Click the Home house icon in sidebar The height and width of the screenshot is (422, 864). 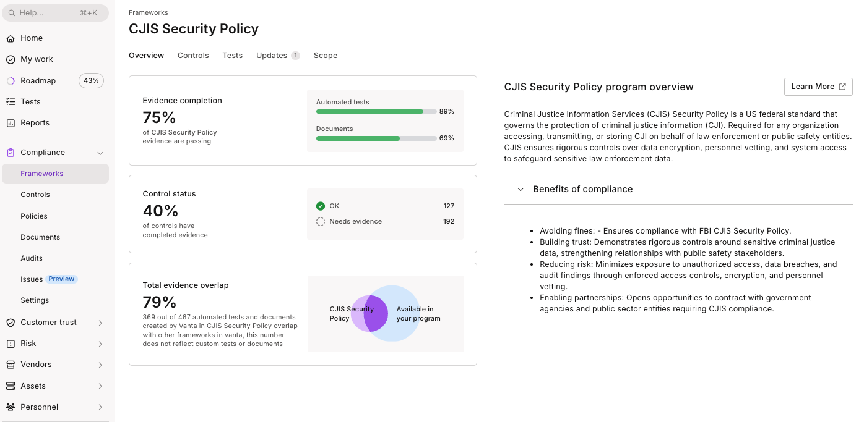click(11, 38)
